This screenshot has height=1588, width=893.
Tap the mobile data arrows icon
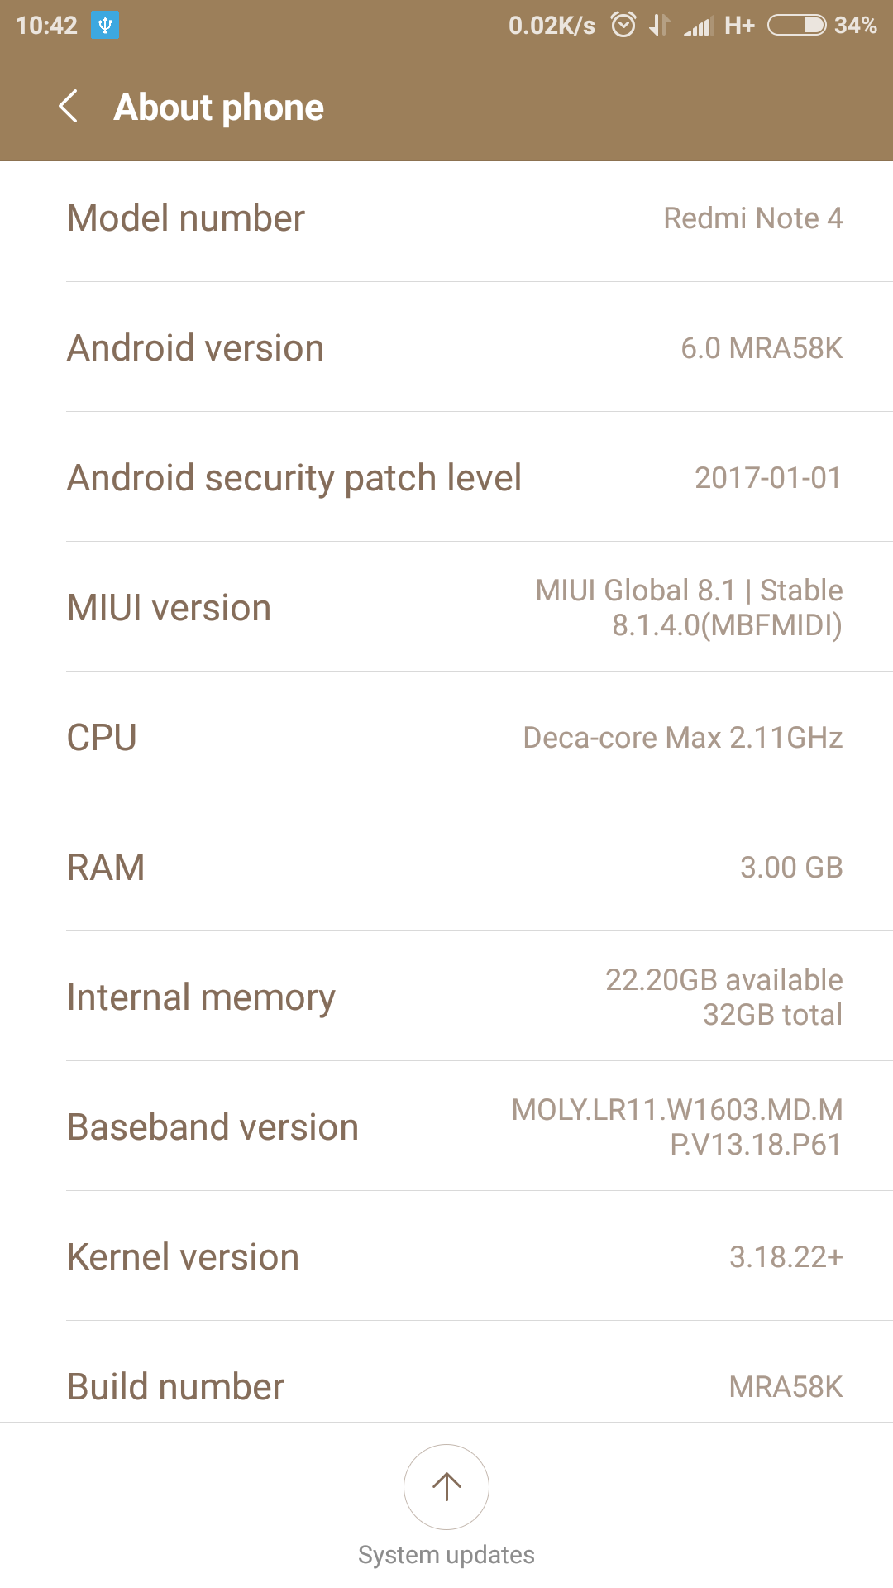659,26
